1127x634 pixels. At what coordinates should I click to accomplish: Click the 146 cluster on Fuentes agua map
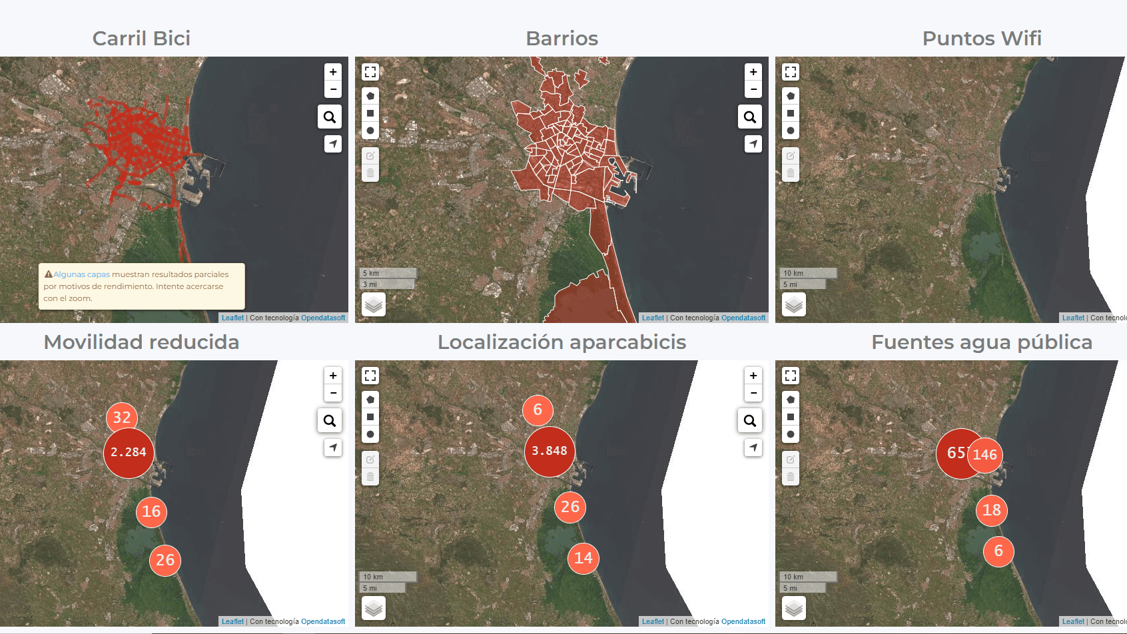coord(985,455)
